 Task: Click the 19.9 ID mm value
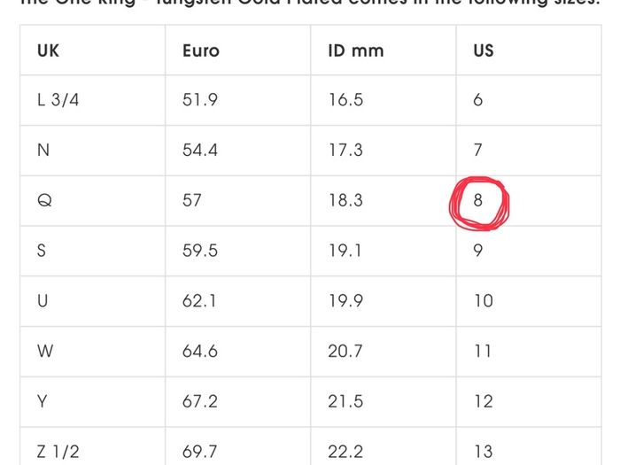point(345,300)
